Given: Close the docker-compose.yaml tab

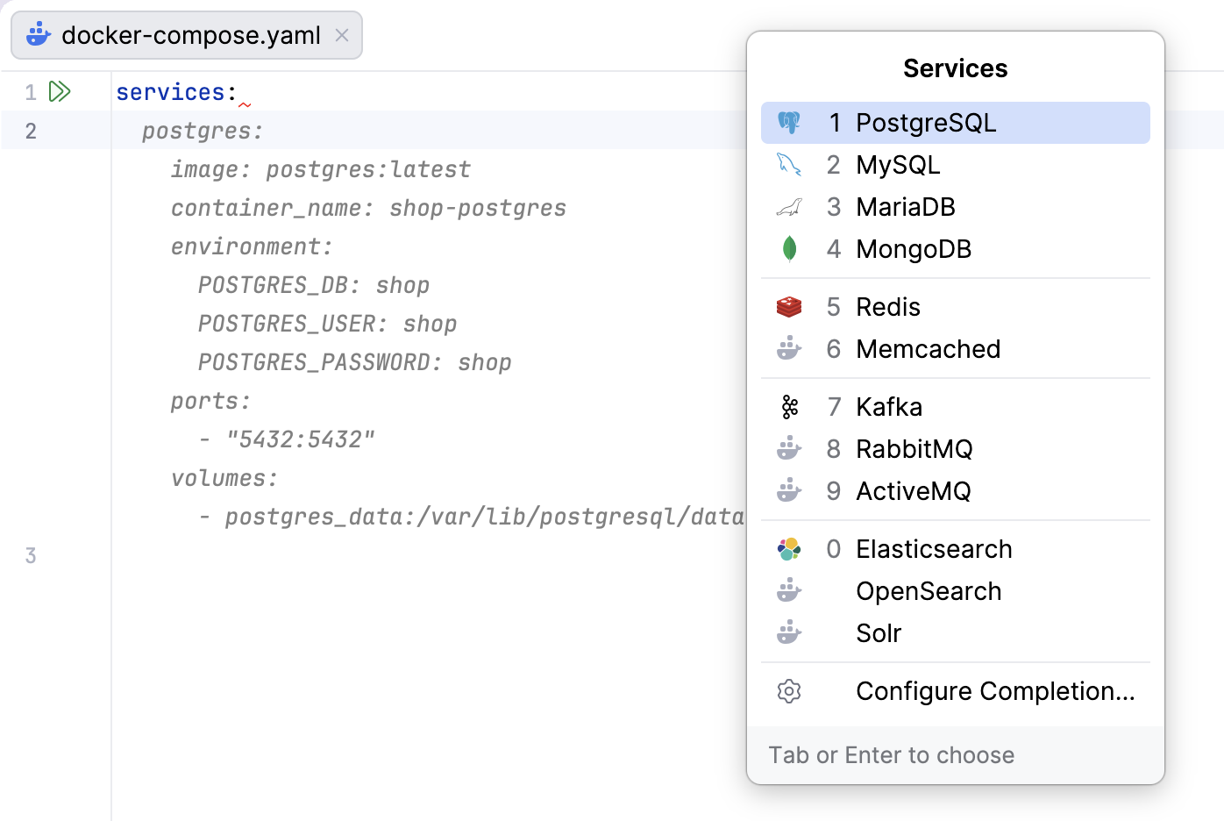Looking at the screenshot, I should click(x=342, y=35).
